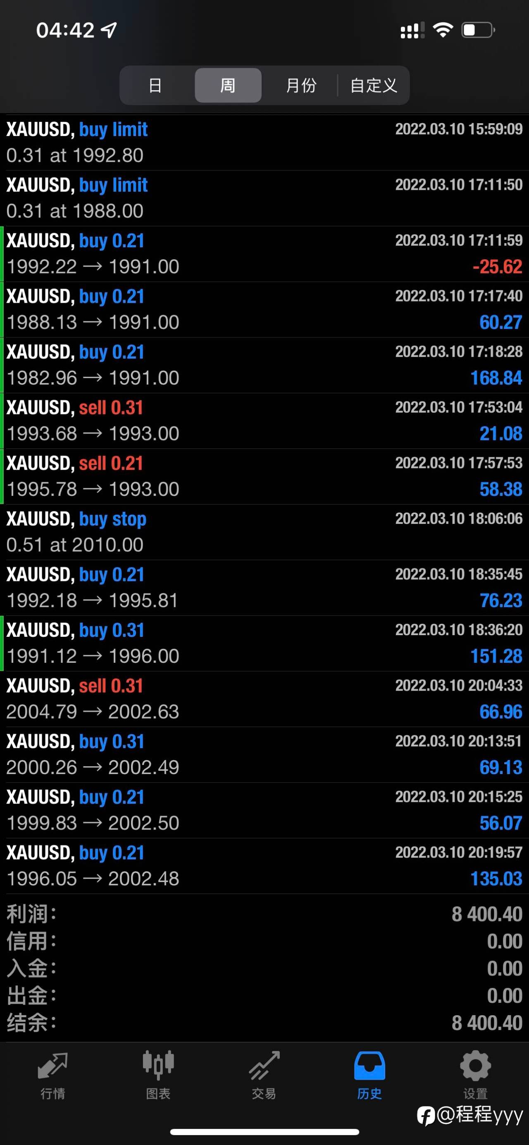Open sell 0.31 trade 2004.79 → 2002.63
This screenshot has width=529, height=1145.
[264, 699]
